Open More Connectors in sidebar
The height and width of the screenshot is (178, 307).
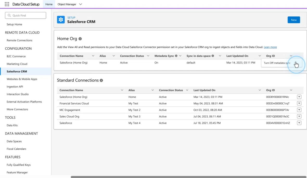click(17, 109)
